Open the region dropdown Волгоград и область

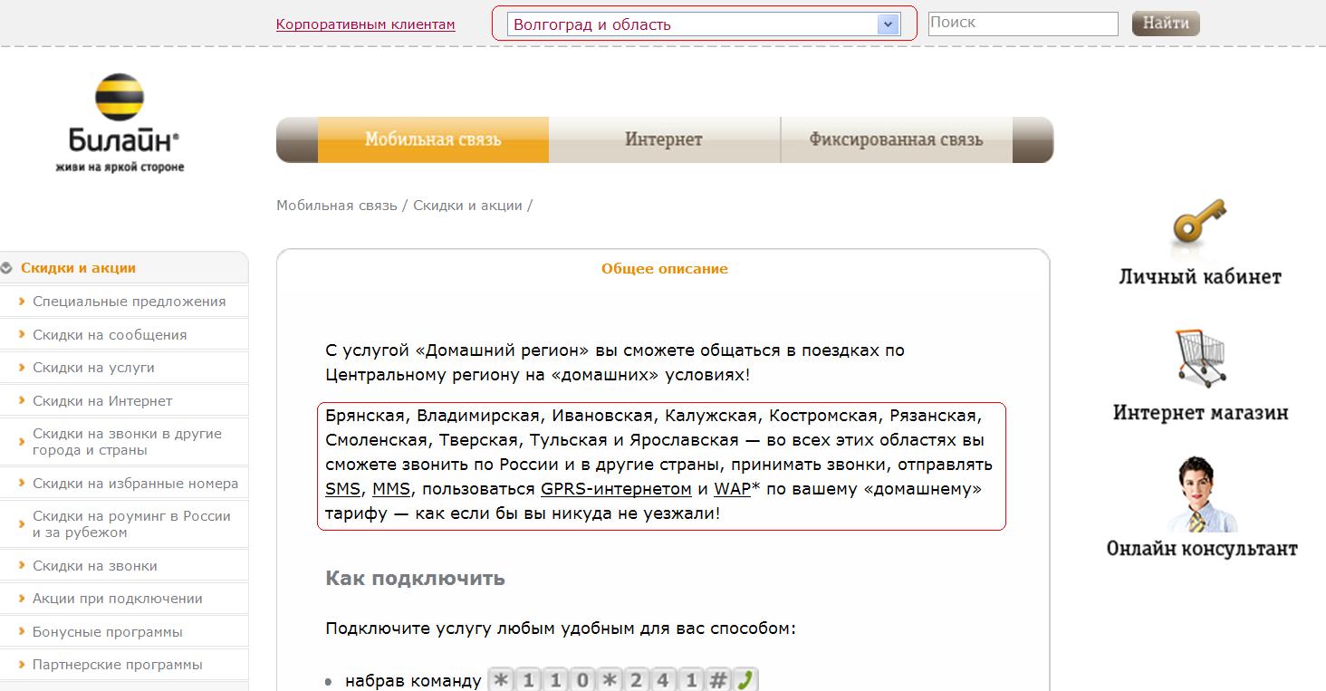click(693, 24)
